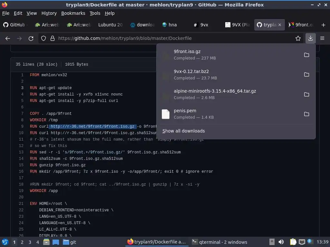Close the tryplan9 tab
The image size is (330, 247).
(280, 25)
